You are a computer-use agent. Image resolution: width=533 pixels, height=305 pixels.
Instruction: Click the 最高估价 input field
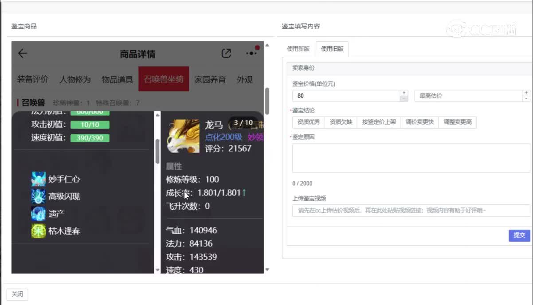pyautogui.click(x=469, y=96)
